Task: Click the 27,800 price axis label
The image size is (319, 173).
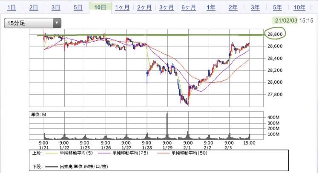Action: tap(275, 94)
